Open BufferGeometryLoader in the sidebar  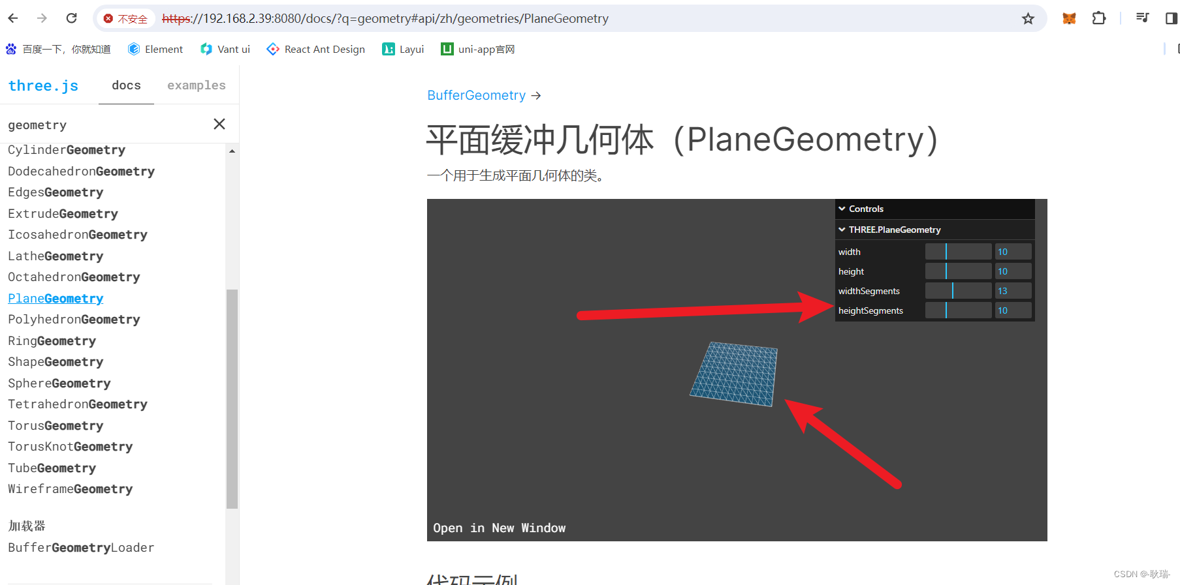pyautogui.click(x=81, y=548)
